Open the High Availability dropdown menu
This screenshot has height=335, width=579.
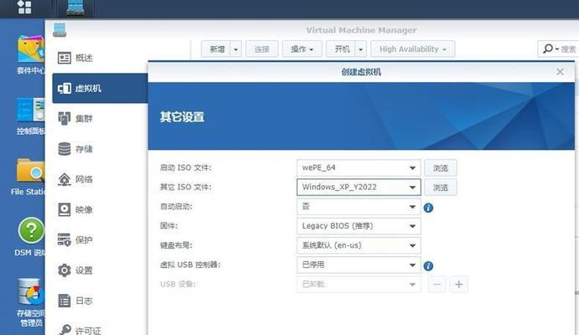(x=413, y=49)
